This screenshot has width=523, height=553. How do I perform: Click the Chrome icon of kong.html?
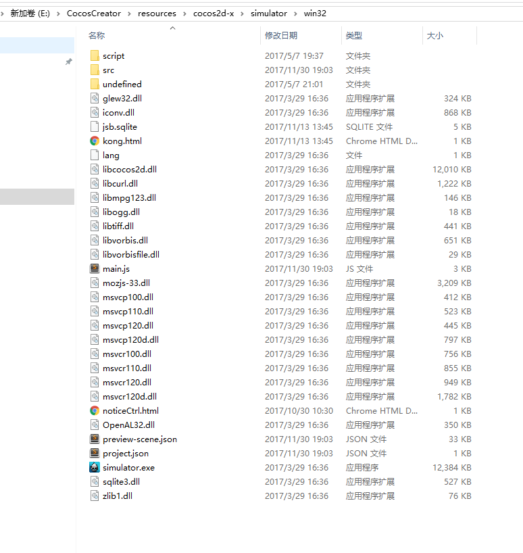(x=95, y=141)
